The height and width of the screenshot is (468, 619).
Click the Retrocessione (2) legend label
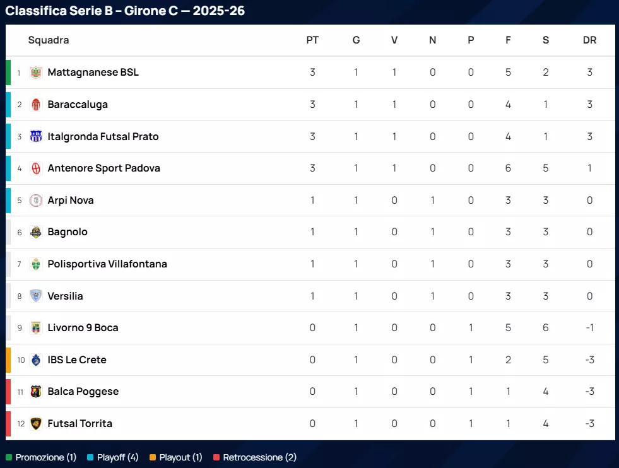(259, 457)
